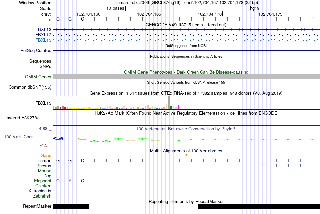Screen dimensions: 320x214
Task: Click the 'A' base in the Elephant row
Action: pyautogui.click(x=70, y=181)
